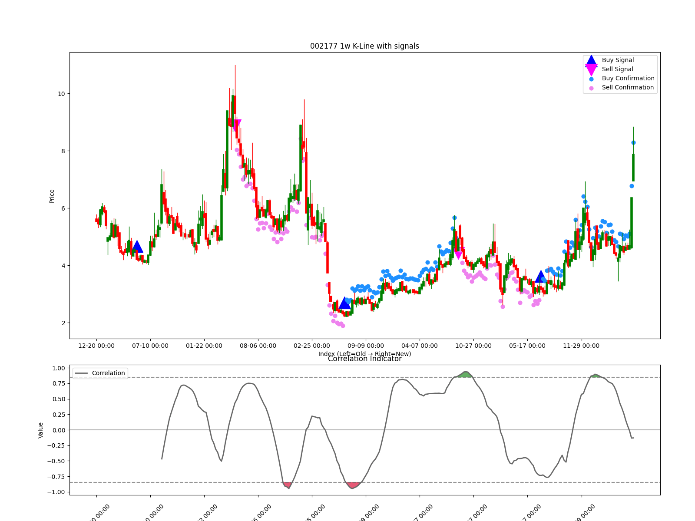Image resolution: width=695 pixels, height=521 pixels.
Task: Click the correlation axis tick '0.75'
Action: [58, 384]
